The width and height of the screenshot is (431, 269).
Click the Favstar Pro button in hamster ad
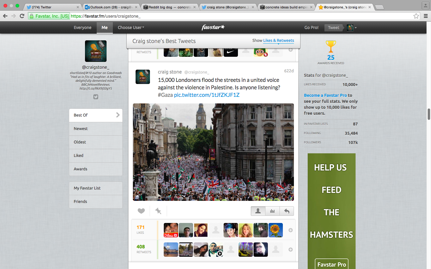332,265
